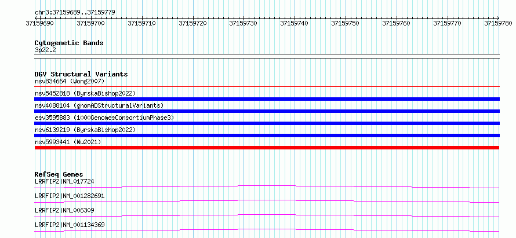
Task: Select the DGV Structural Variants track title
Action: [x=81, y=74]
